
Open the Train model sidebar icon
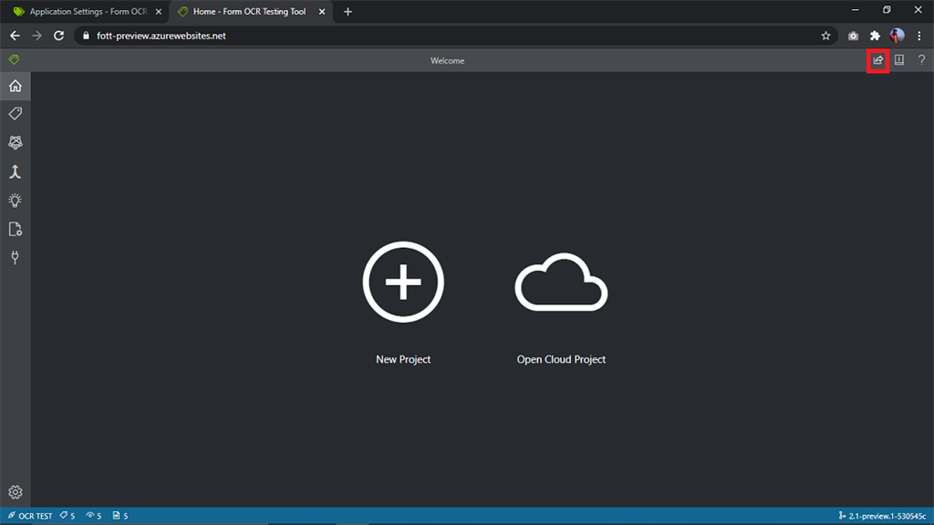pos(15,143)
